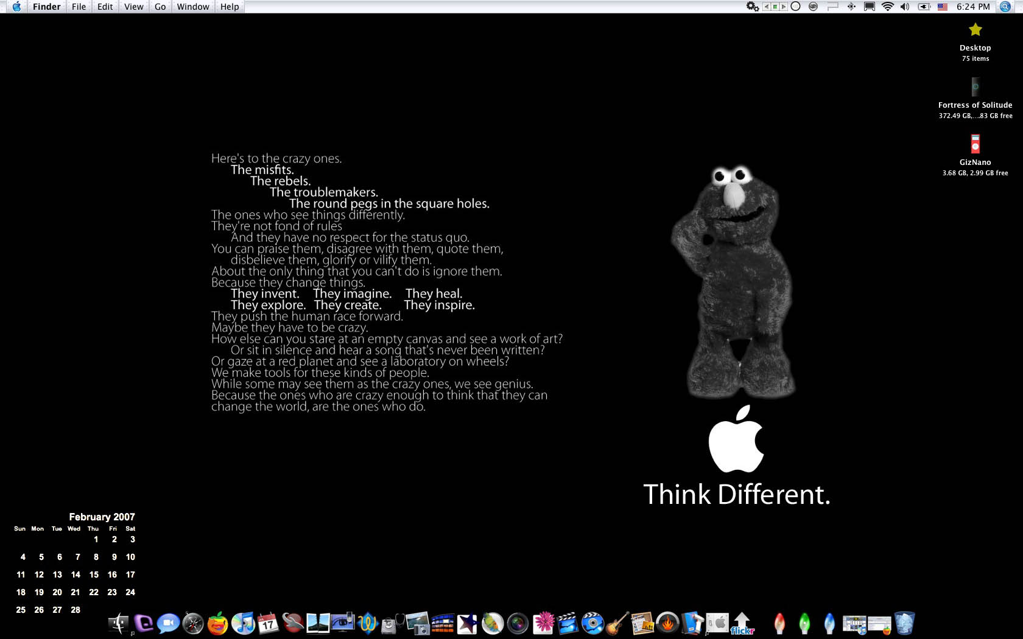Restore the minimized window with orange badge
1023x639 pixels.
[x=879, y=624]
